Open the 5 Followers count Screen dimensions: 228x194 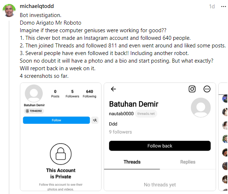72,94
